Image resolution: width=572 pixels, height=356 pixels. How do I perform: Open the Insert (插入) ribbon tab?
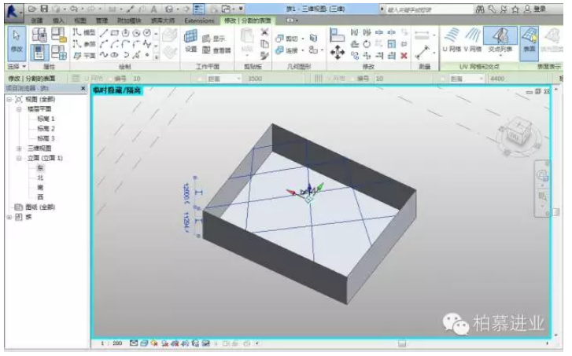tap(58, 20)
